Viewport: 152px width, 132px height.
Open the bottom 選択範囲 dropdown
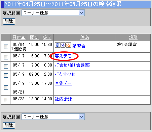[x=53, y=117]
